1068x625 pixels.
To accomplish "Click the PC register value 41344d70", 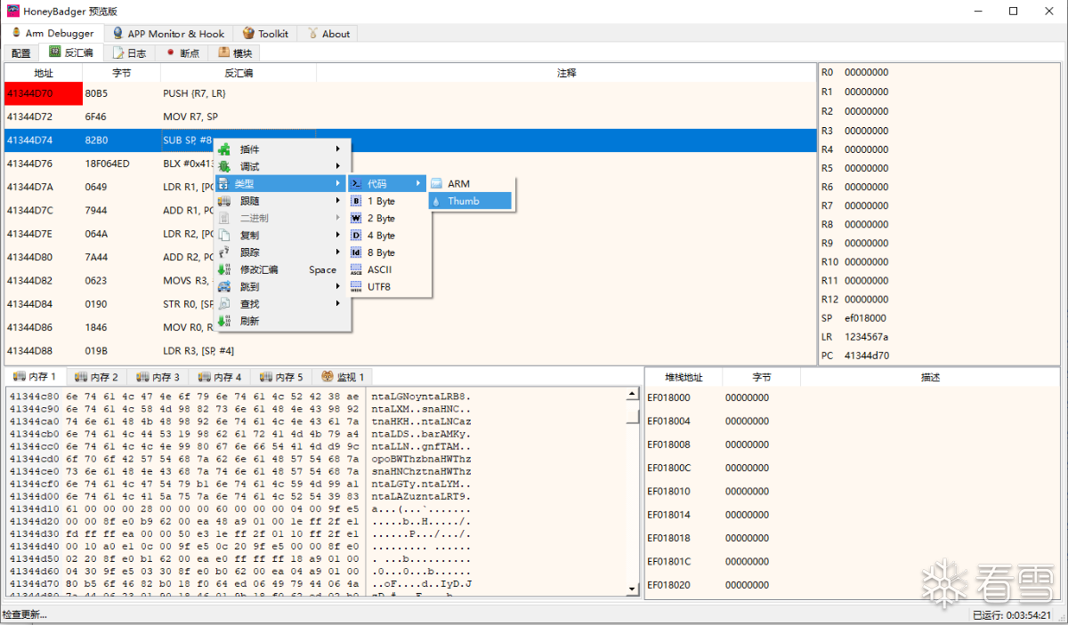I will (866, 356).
